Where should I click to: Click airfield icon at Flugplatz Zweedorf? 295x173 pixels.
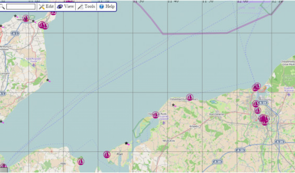(164, 123)
